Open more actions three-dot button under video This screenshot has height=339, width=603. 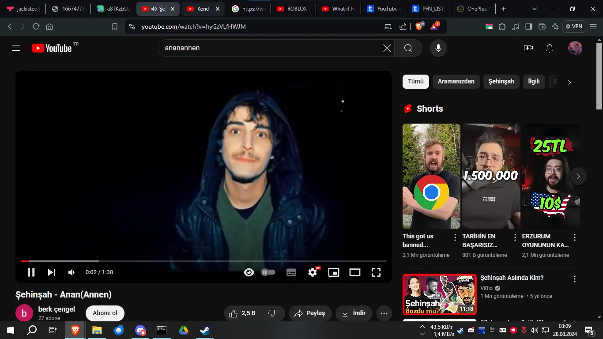(x=384, y=313)
